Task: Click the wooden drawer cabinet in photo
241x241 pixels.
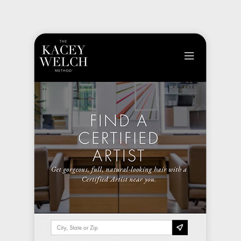Action: pos(118,185)
